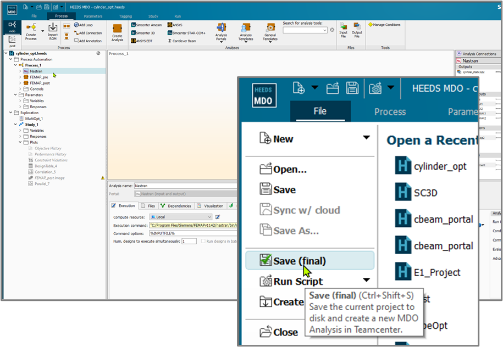Image resolution: width=503 pixels, height=347 pixels.
Task: Collapse the Process_1 tree node
Action: point(15,65)
